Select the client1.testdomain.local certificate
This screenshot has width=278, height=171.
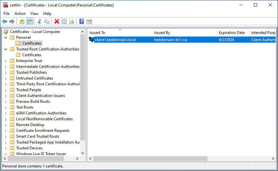(x=115, y=40)
